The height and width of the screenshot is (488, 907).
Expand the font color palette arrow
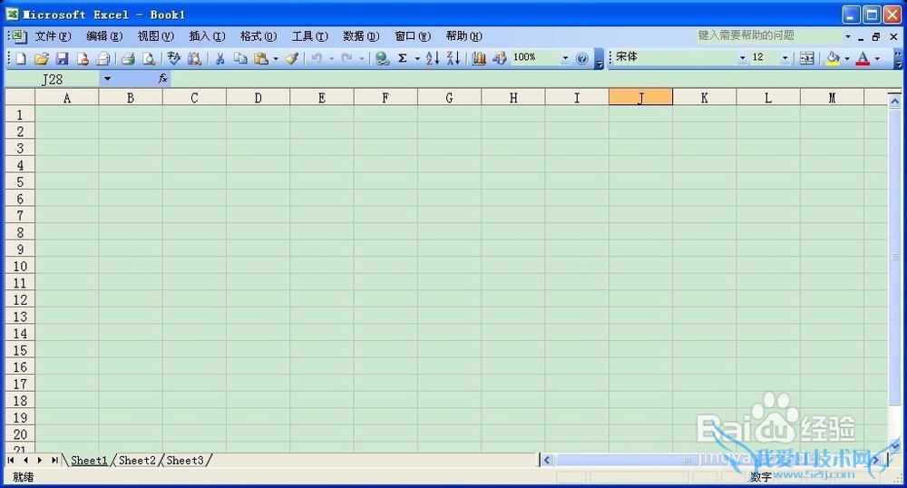pos(877,58)
